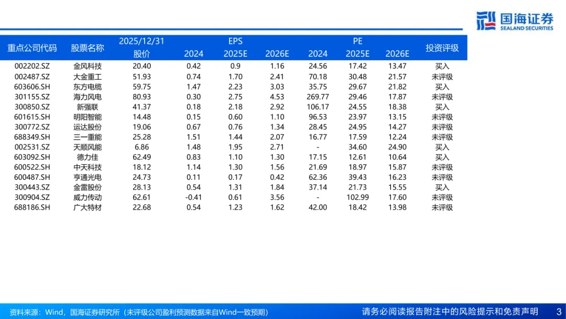Select stock name 新强联
The width and height of the screenshot is (566, 319).
pyautogui.click(x=88, y=107)
